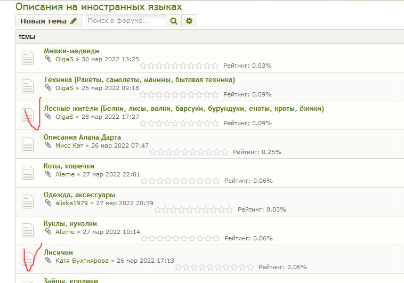Open author profile Мисс Кэт

tap(71, 145)
